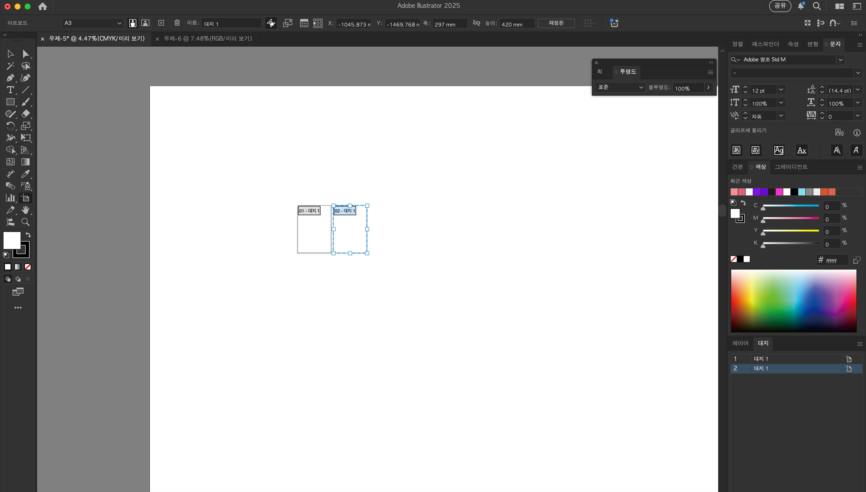
Task: Select the Hand tool
Action: tap(25, 210)
